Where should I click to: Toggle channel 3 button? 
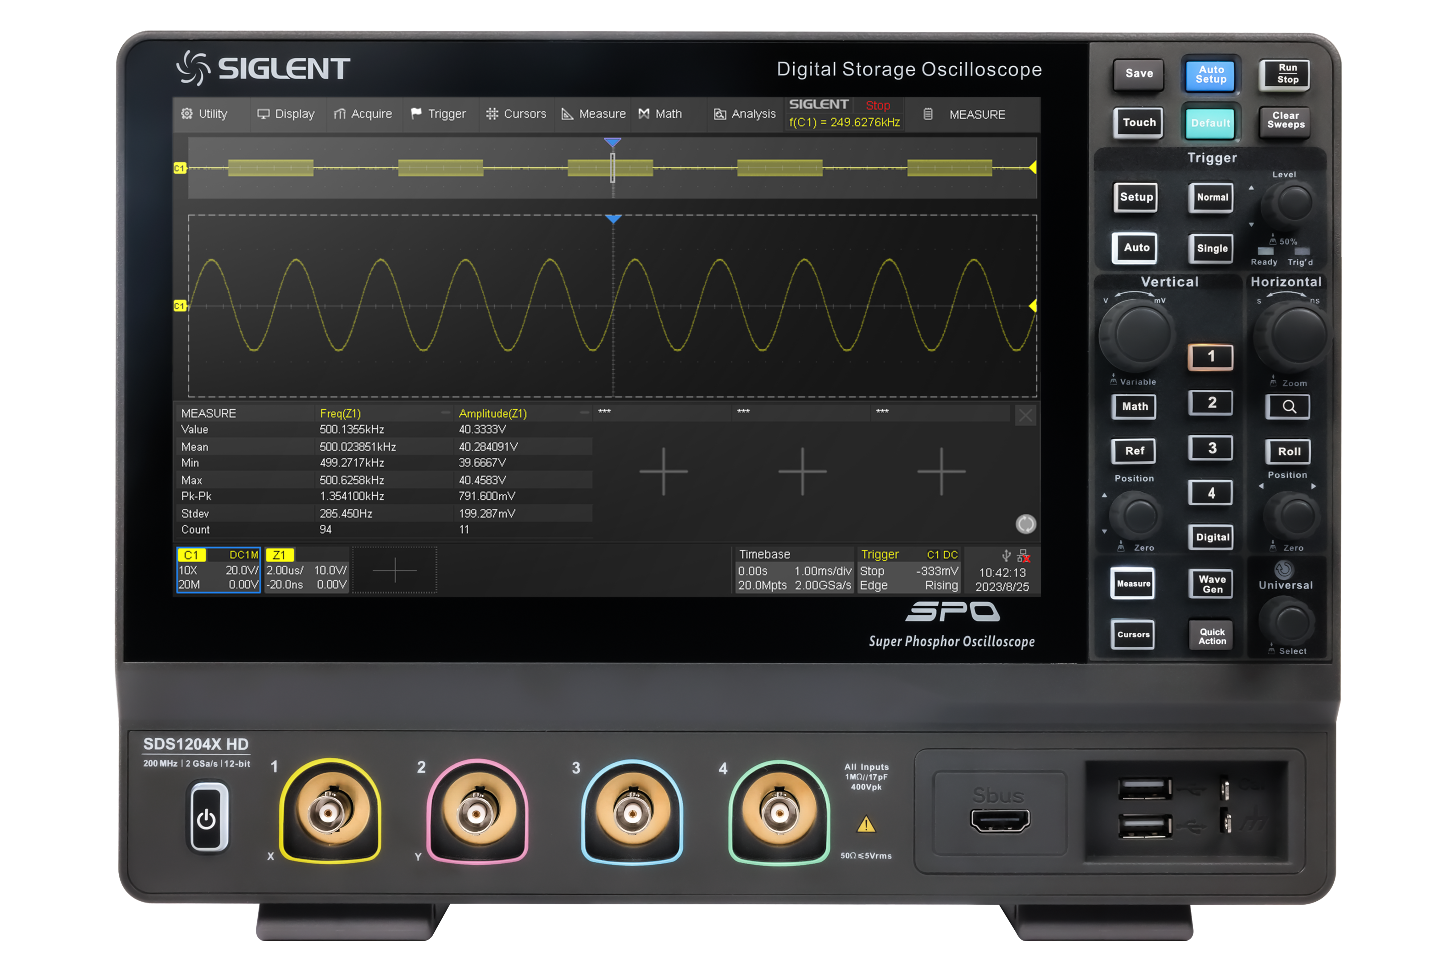(1211, 448)
